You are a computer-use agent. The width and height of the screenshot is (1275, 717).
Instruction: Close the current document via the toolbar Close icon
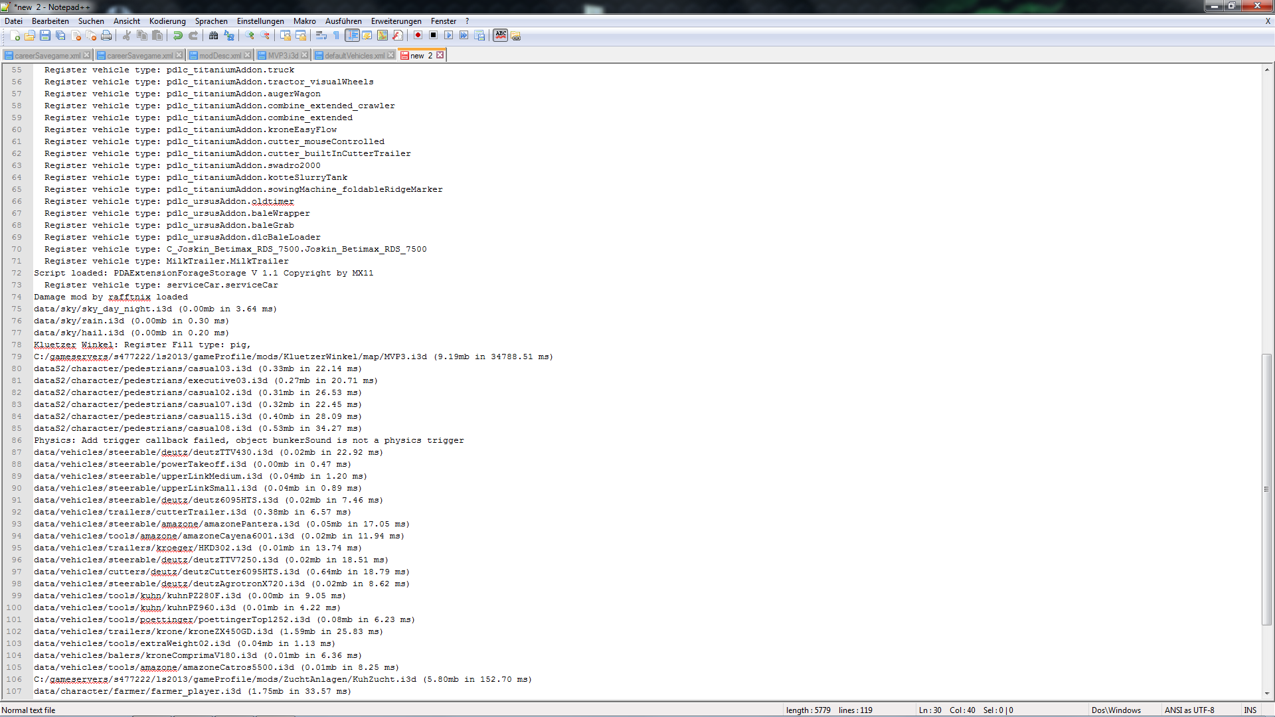click(76, 36)
